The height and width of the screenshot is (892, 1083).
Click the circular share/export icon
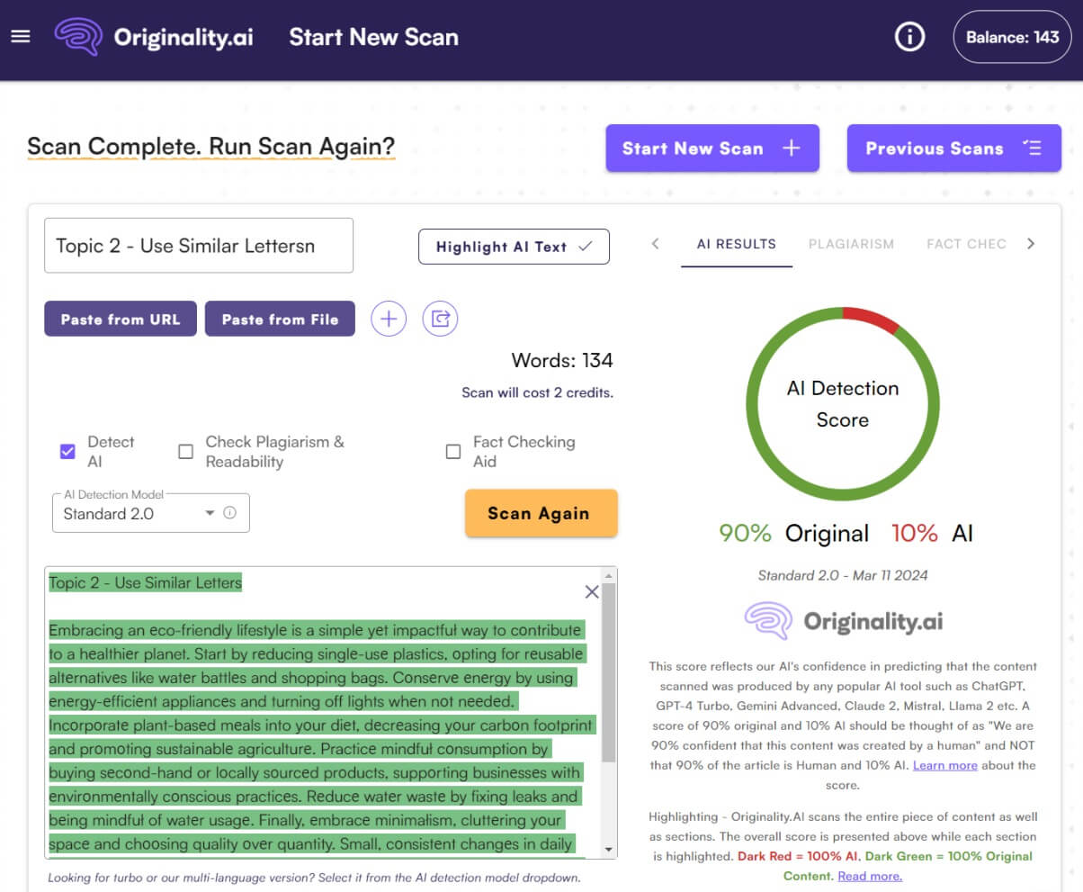pyautogui.click(x=440, y=319)
